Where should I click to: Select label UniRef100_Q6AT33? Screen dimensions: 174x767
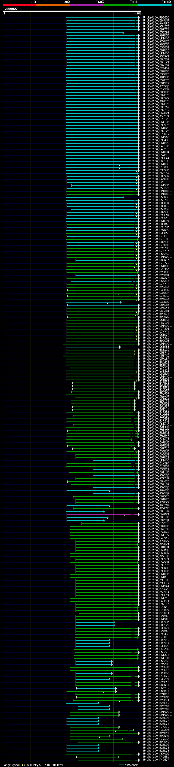click(x=156, y=529)
